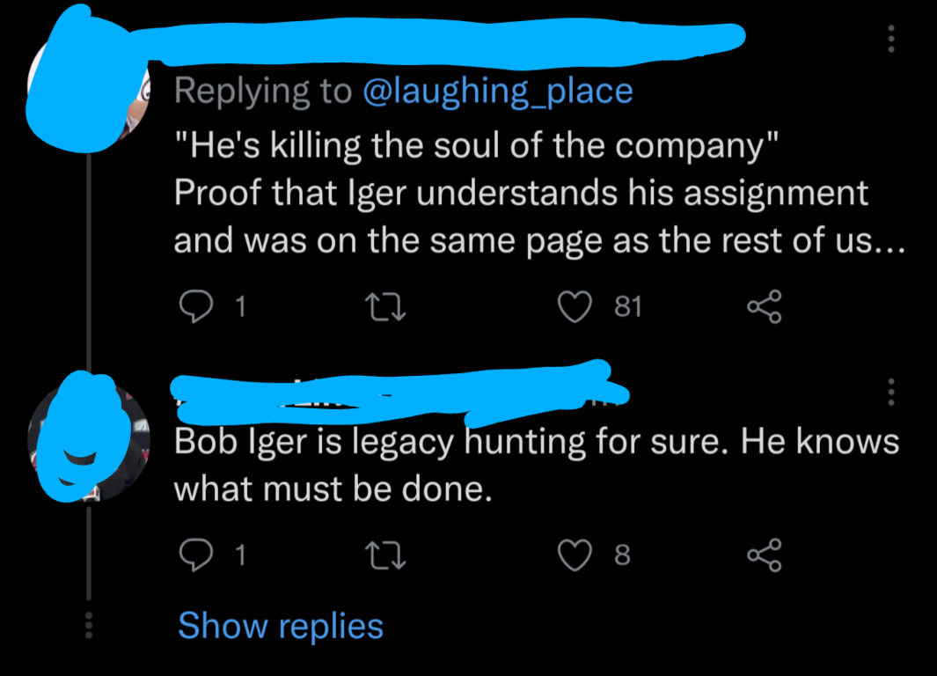This screenshot has height=676, width=937.
Task: Expand the thread with Show replies
Action: 281,626
